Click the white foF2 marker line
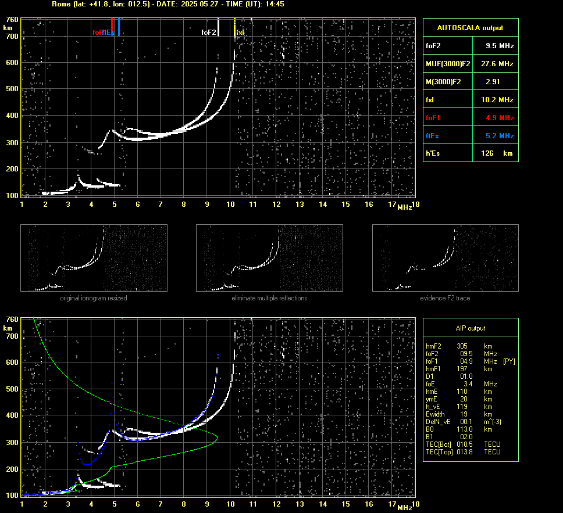Image resolution: width=563 pixels, height=513 pixels. pyautogui.click(x=218, y=27)
